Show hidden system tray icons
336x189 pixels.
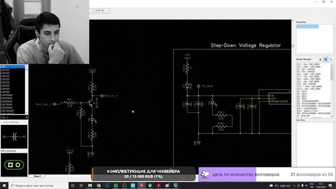[x=294, y=185]
